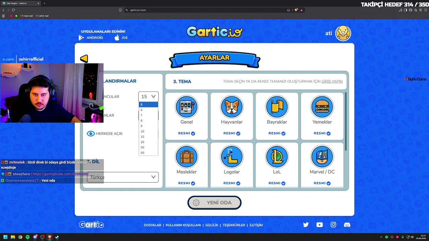The width and height of the screenshot is (429, 241).
Task: Click the theme list scrollbar
Action: (x=346, y=122)
